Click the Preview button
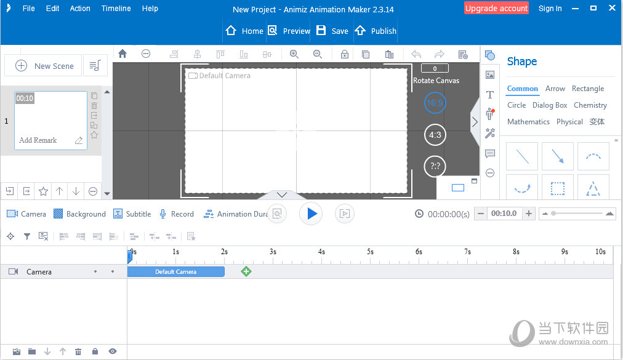Image resolution: width=623 pixels, height=360 pixels. pos(289,31)
